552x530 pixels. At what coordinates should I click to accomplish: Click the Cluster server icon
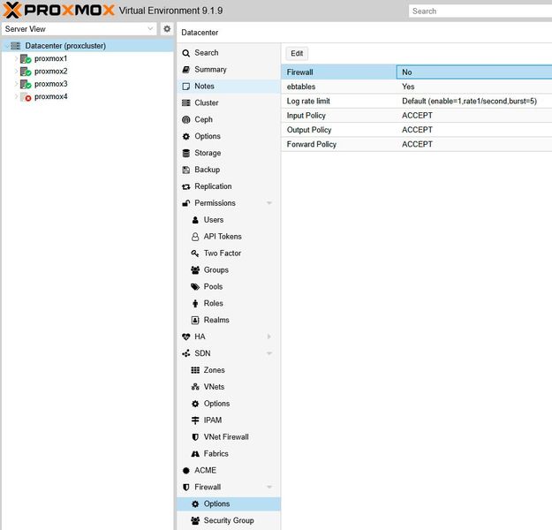[x=185, y=102]
